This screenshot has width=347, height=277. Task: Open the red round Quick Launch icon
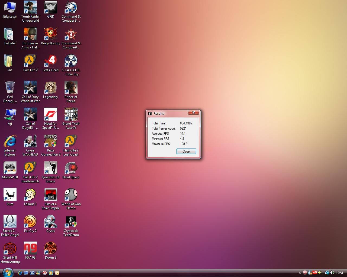[x=45, y=273]
